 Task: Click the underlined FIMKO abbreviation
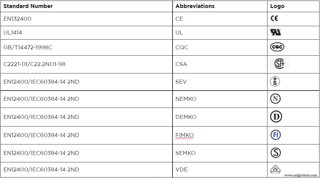(185, 135)
